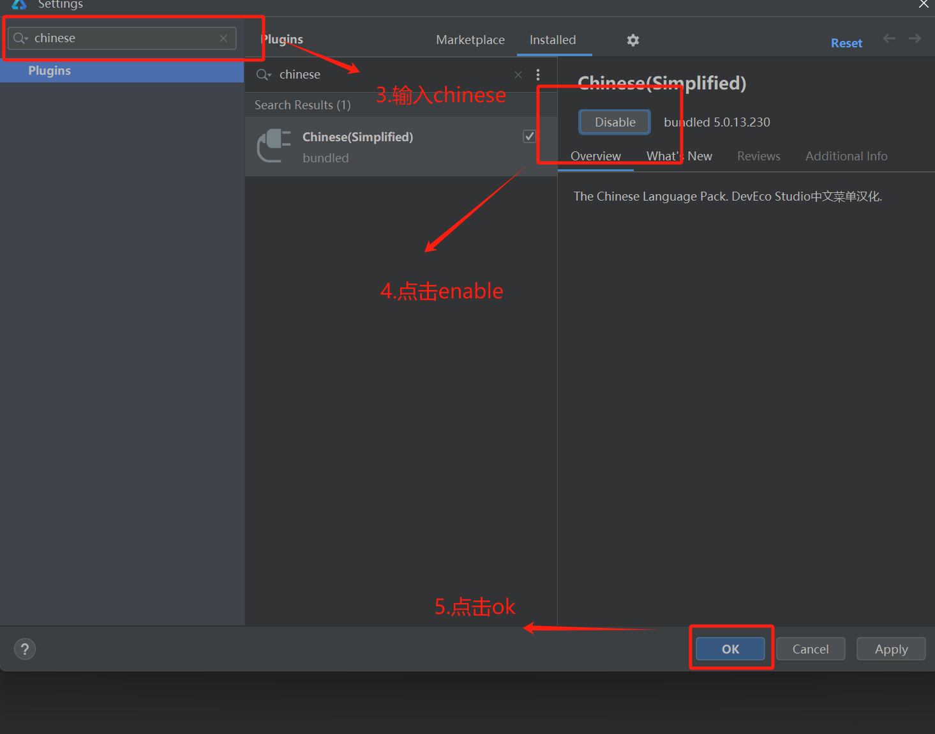Open the plugin search filter dropdown
This screenshot has width=935, height=734.
pos(263,74)
